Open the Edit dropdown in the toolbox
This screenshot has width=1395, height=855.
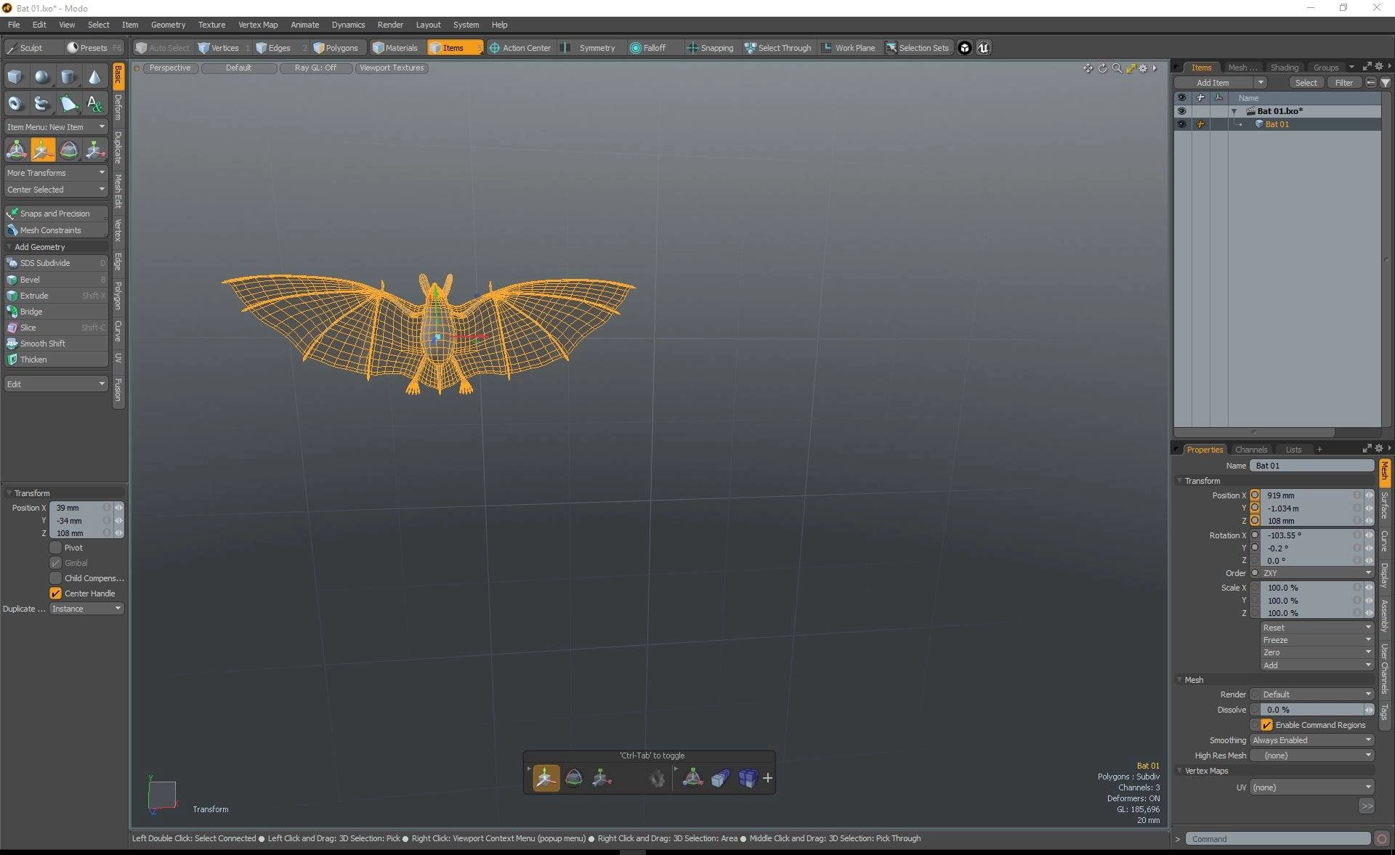click(x=56, y=384)
